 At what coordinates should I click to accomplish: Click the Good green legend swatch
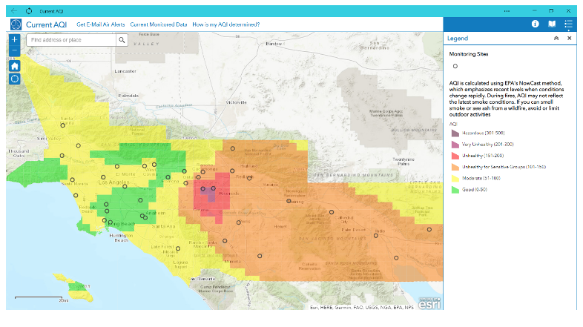(455, 190)
